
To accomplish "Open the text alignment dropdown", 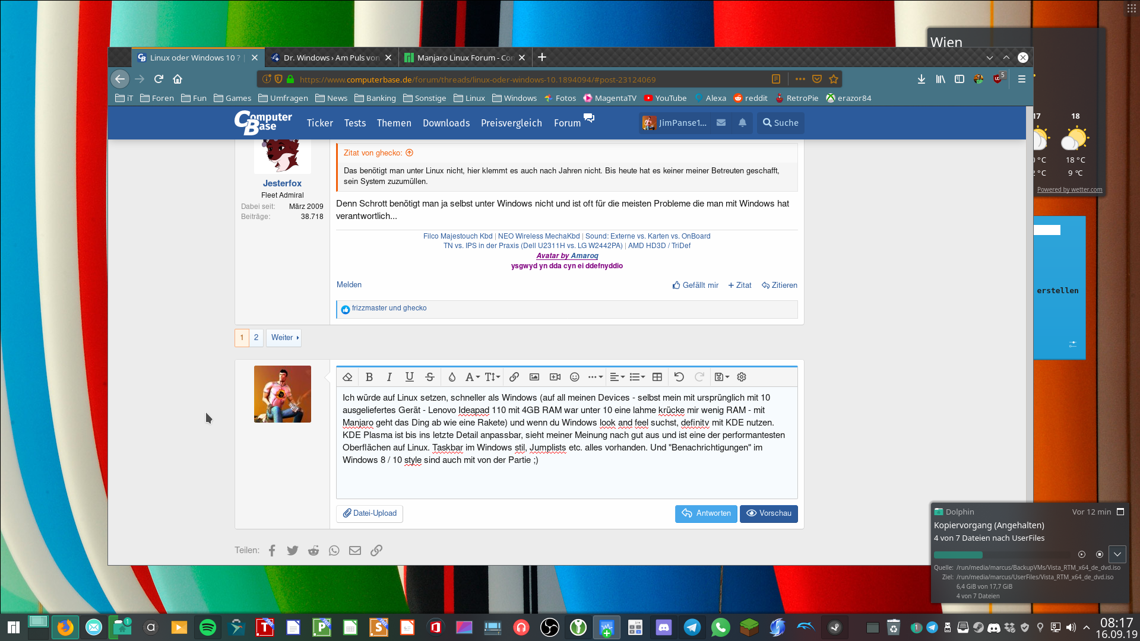I will pos(617,377).
